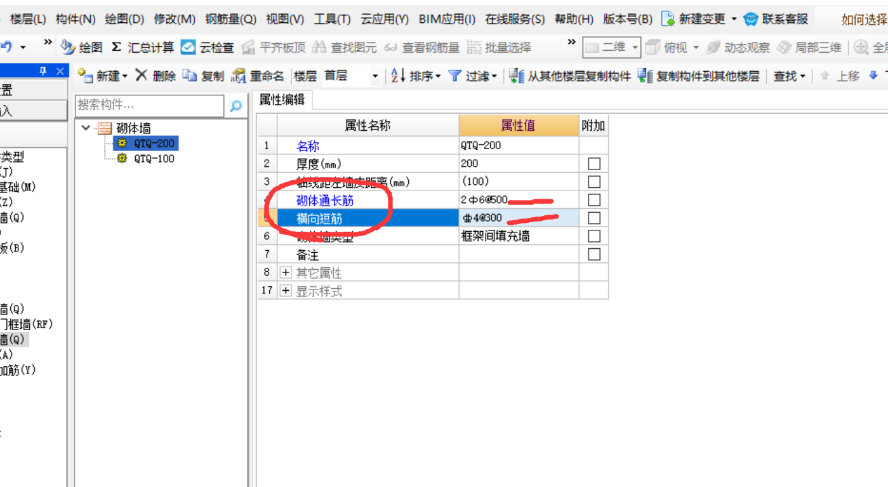This screenshot has width=888, height=487.
Task: Click the 动态观察 orbit icon
Action: 713,47
